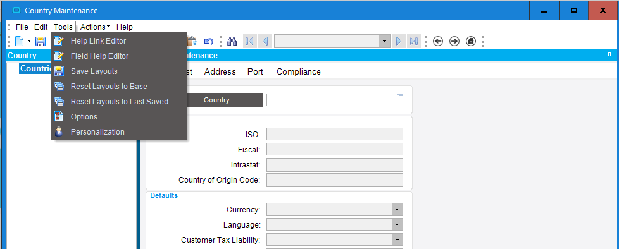Click the binoculars Search icon
The image size is (619, 249).
coord(232,41)
